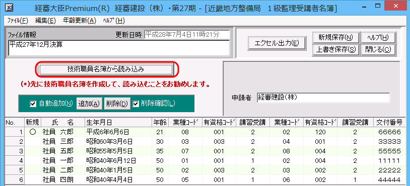Click birthdate 昭和40年4月4日
This screenshot has height=186, width=410.
tap(118, 179)
